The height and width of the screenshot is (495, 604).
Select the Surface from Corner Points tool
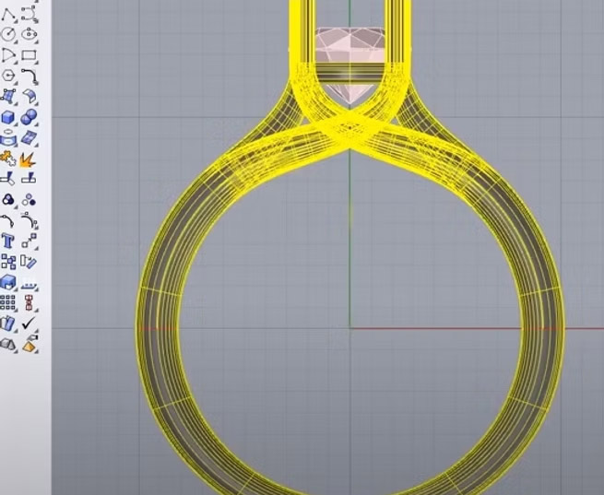pyautogui.click(x=9, y=96)
